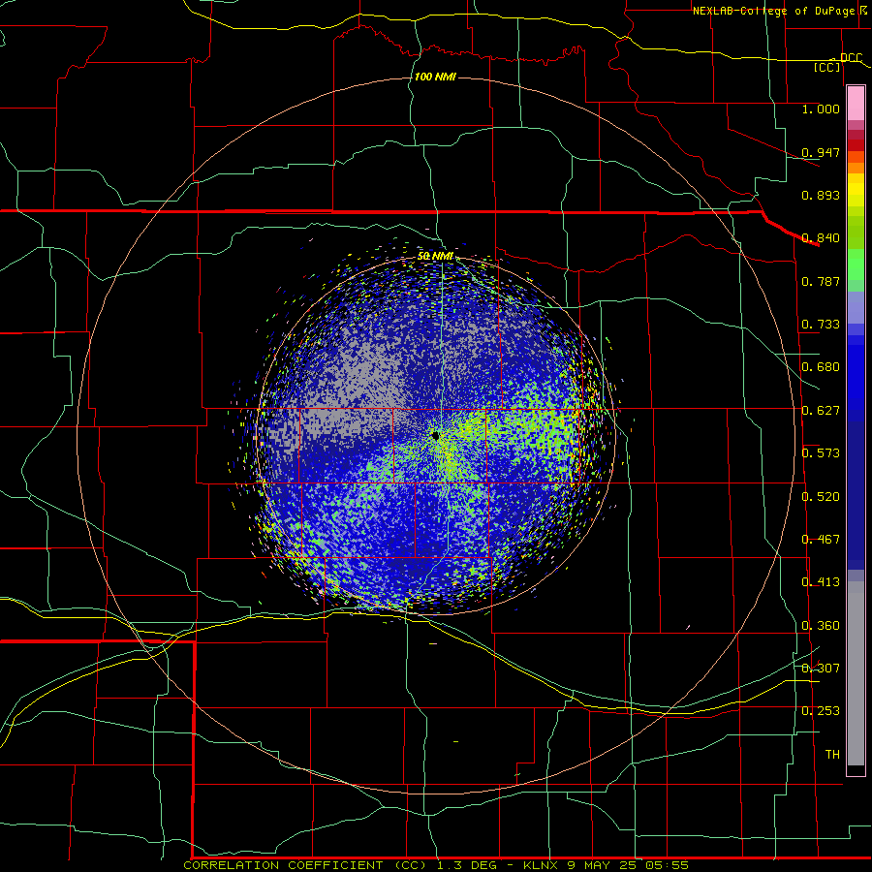Click the 100 NMI range ring label

(435, 77)
